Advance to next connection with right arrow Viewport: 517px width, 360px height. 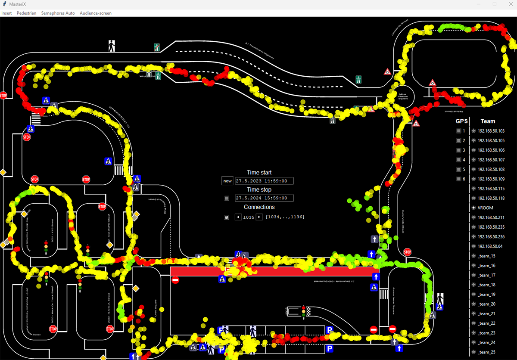coord(259,217)
